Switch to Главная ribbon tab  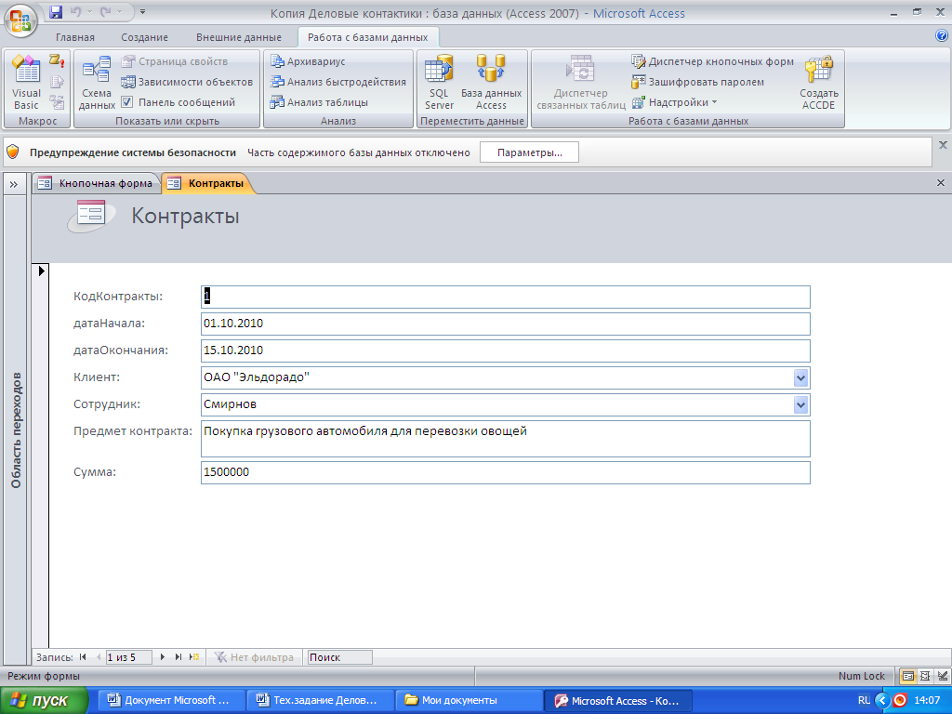(75, 37)
